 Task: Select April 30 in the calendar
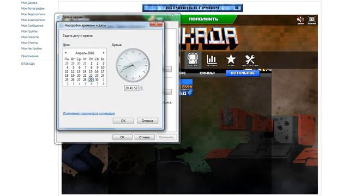tap(97, 79)
